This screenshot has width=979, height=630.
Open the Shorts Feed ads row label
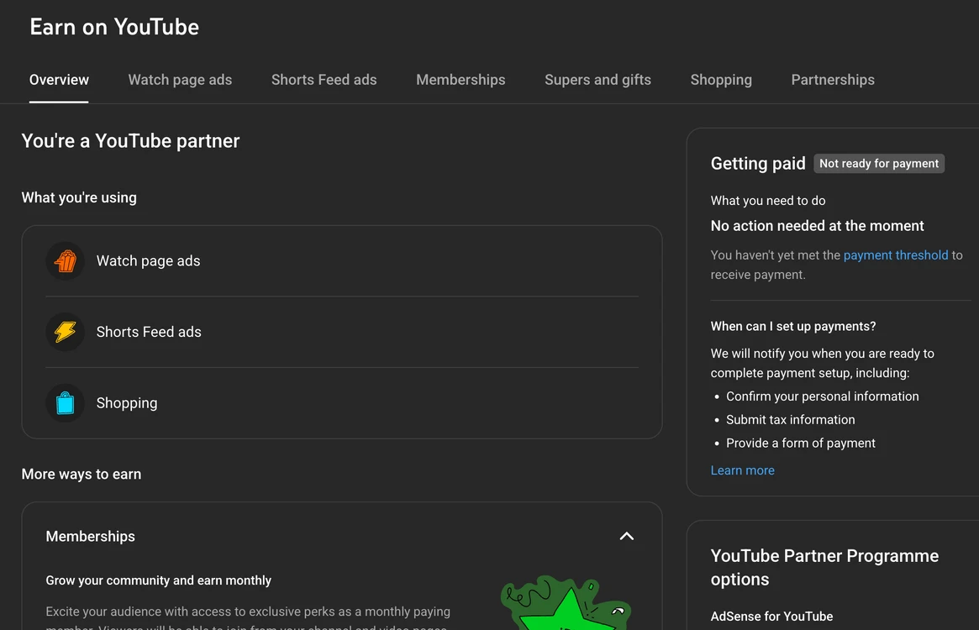(149, 332)
